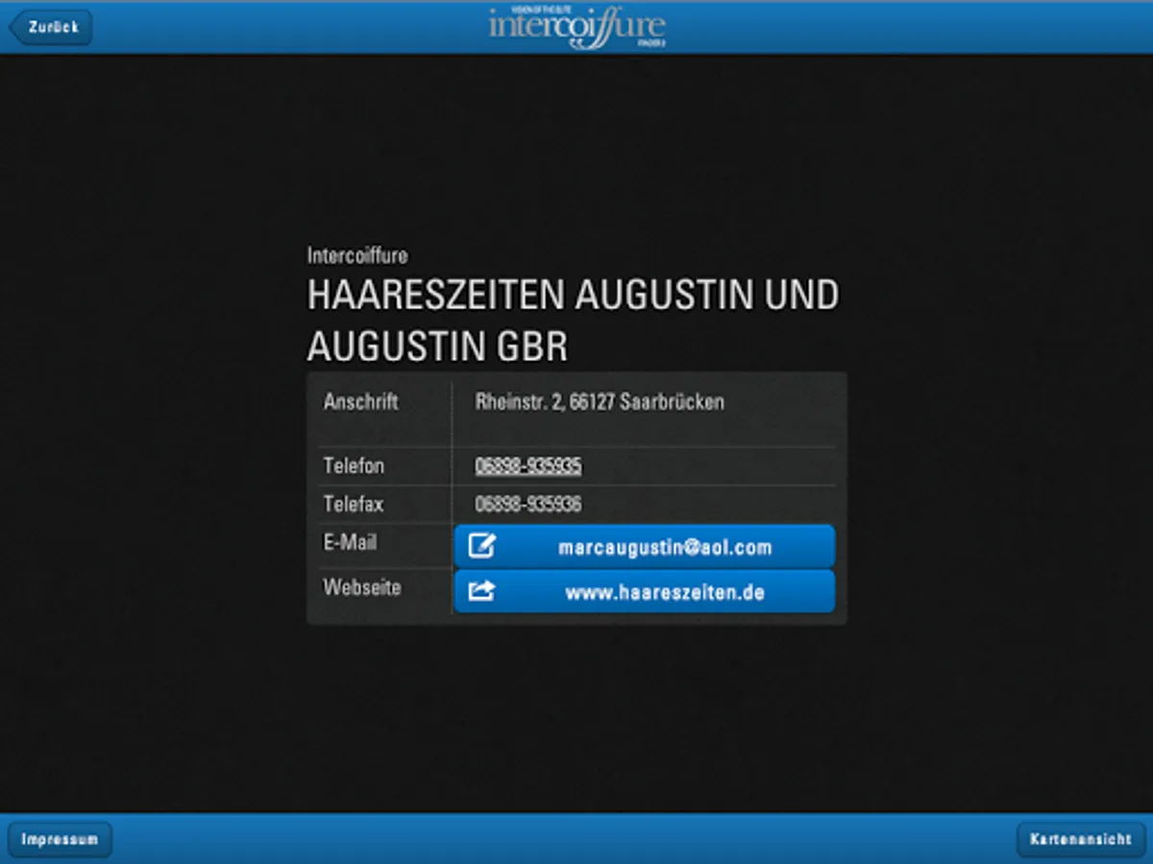
Task: Open website www.haareszeiten.de
Action: [644, 591]
